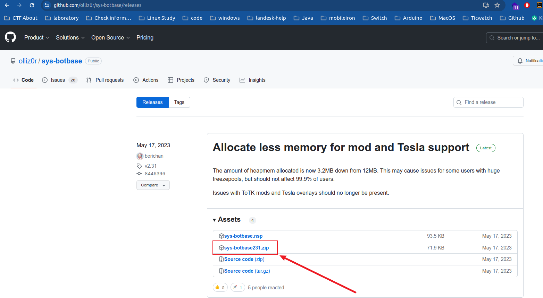Click berichan's avatar image
The height and width of the screenshot is (298, 543).
[x=140, y=156]
